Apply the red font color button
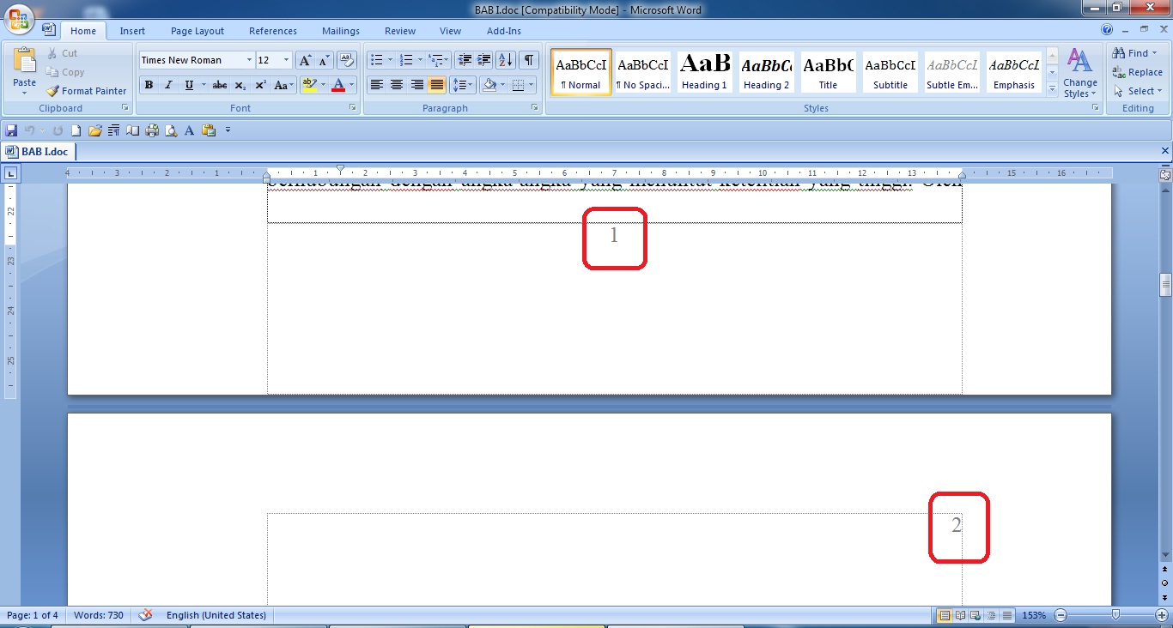 pyautogui.click(x=338, y=85)
